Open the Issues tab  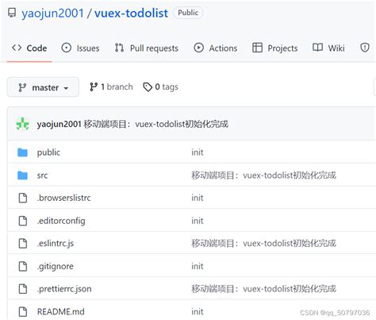click(80, 48)
